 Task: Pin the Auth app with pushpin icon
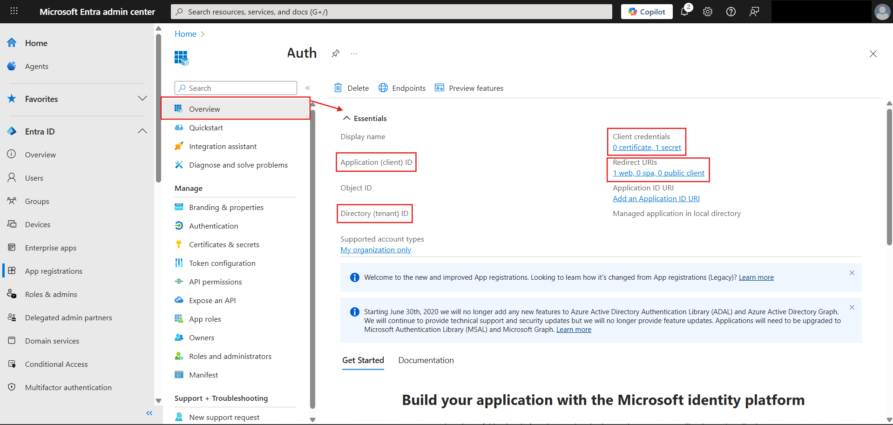click(335, 54)
